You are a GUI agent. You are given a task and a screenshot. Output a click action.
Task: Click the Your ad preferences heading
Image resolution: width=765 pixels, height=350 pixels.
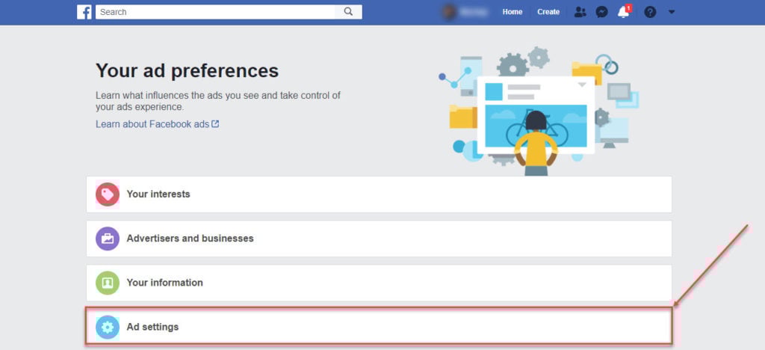click(187, 71)
